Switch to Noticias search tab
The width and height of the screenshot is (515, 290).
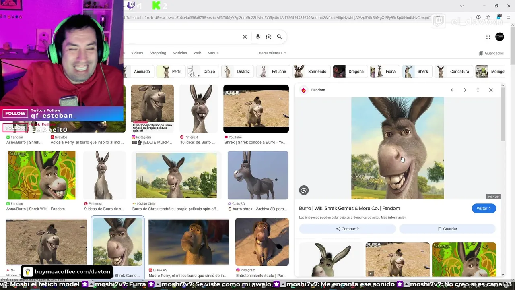click(x=180, y=53)
